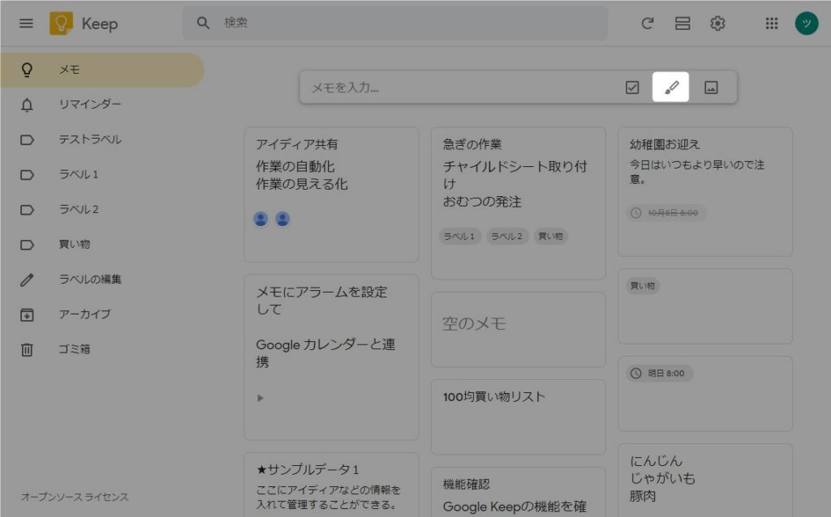
Task: Click the オープンソース ライセンス link
Action: coord(75,497)
